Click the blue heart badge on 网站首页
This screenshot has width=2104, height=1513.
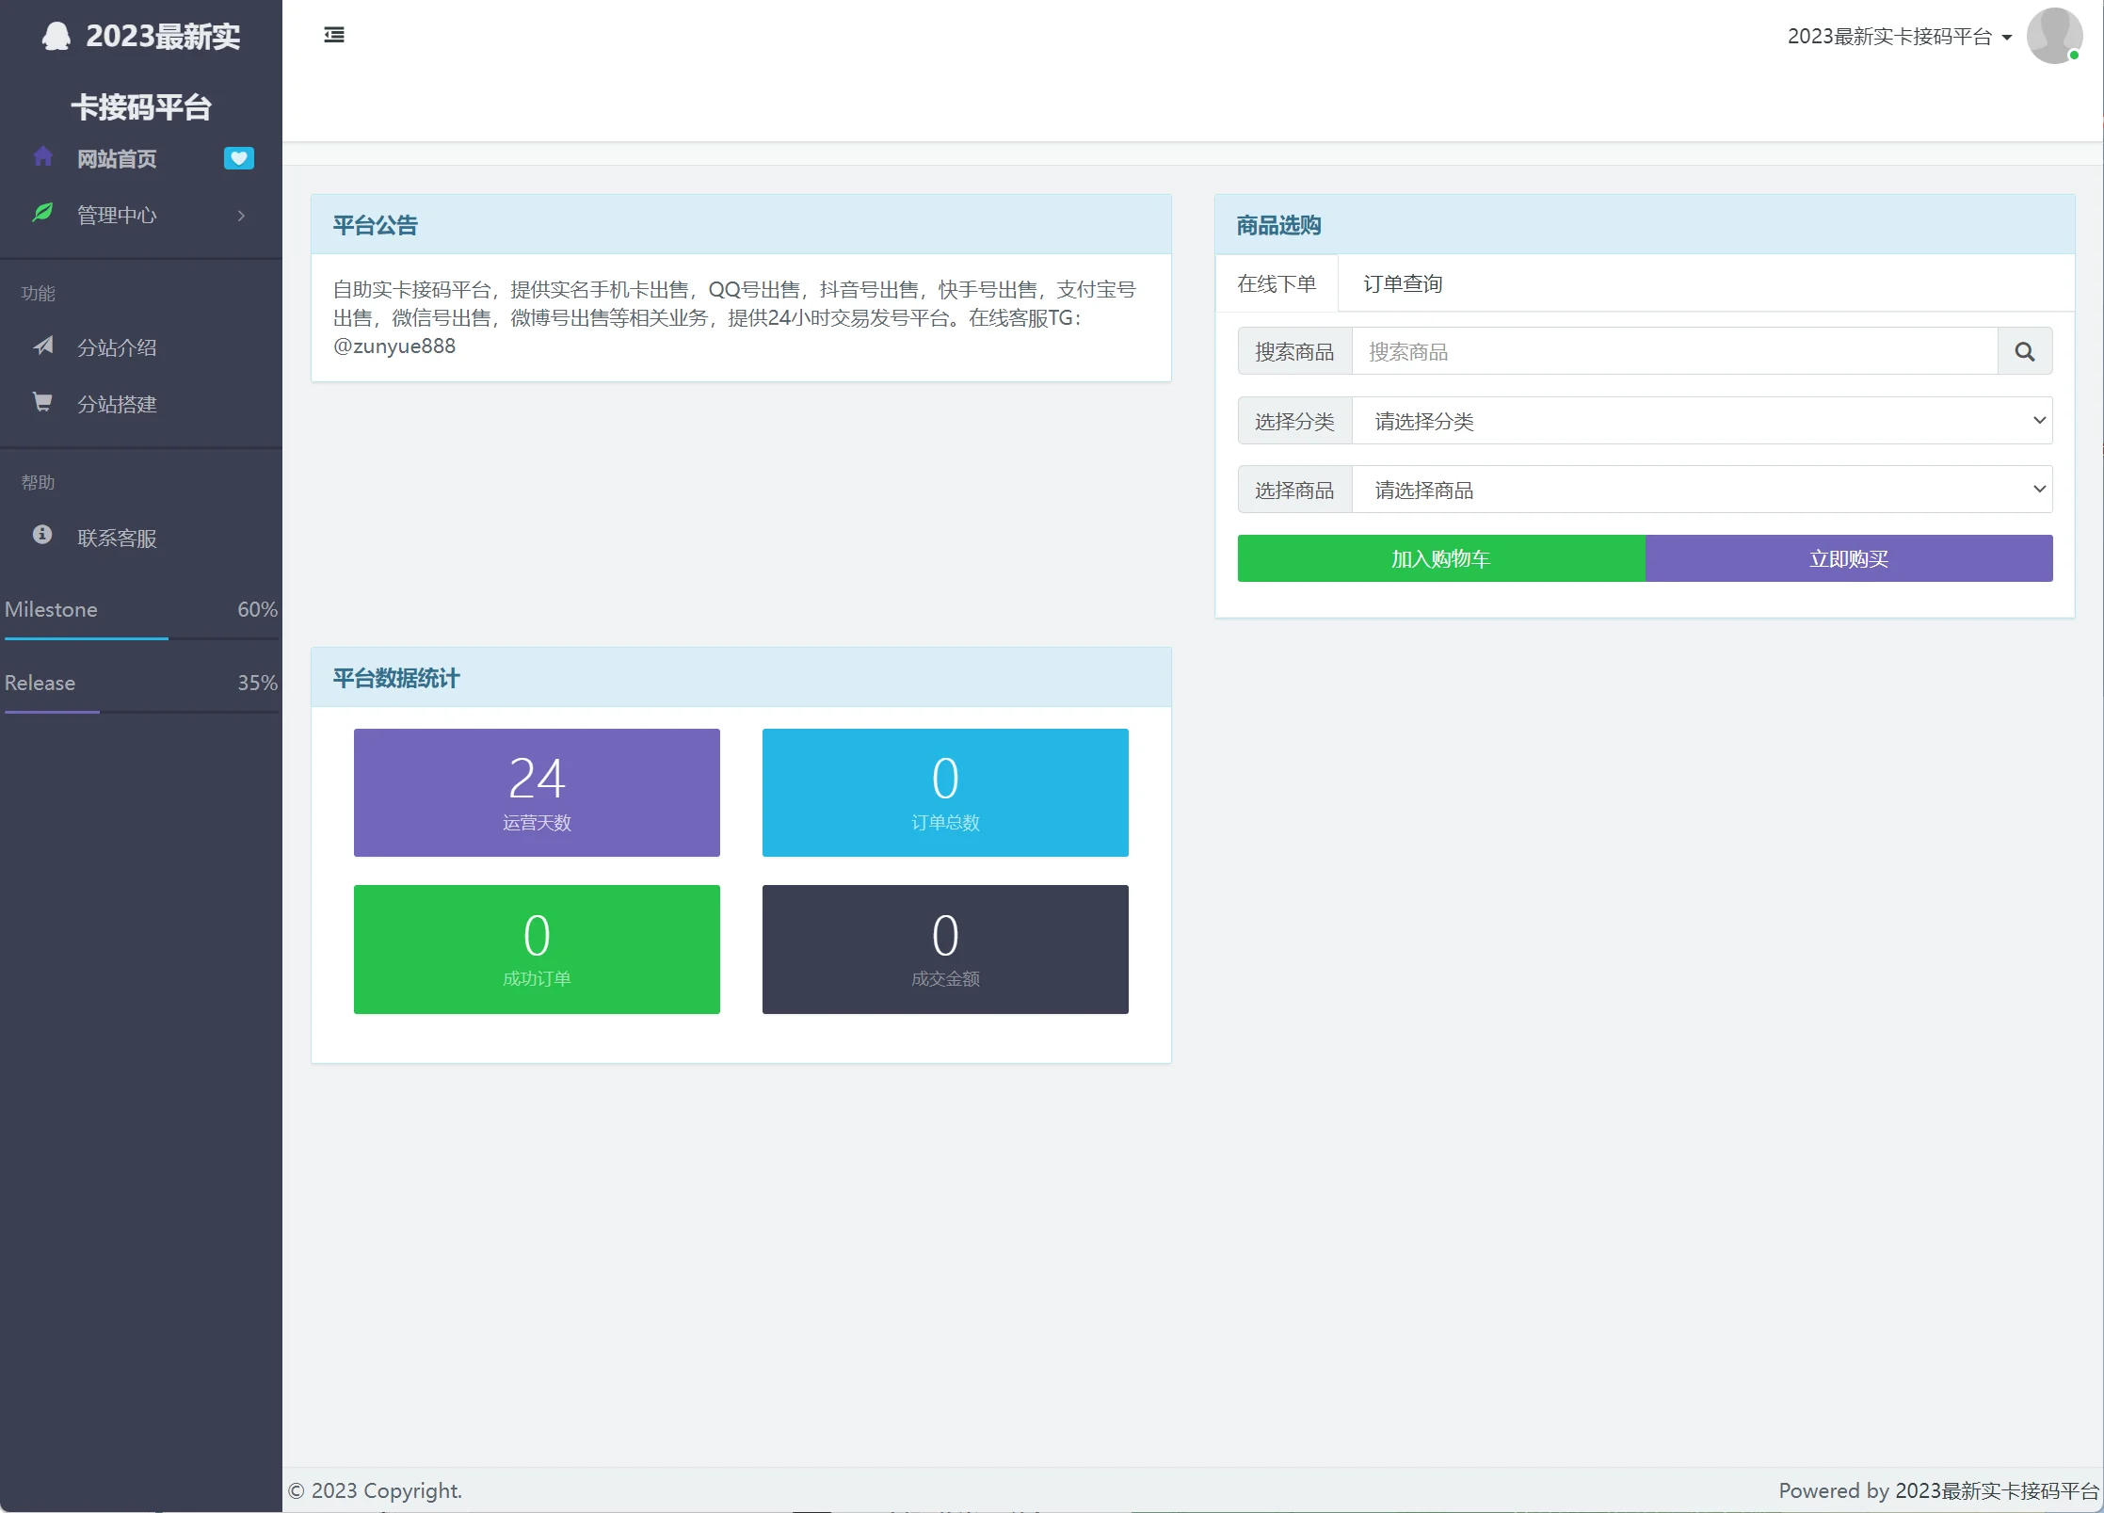(238, 158)
